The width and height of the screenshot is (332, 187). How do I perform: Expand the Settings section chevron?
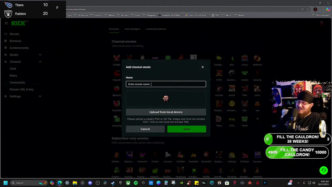click(40, 96)
